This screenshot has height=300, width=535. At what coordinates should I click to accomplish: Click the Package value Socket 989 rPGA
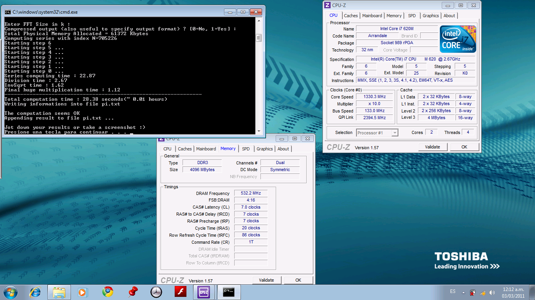tap(397, 43)
